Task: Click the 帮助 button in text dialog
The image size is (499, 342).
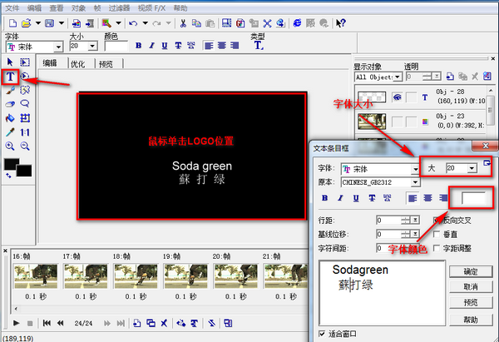Action: pyautogui.click(x=471, y=320)
